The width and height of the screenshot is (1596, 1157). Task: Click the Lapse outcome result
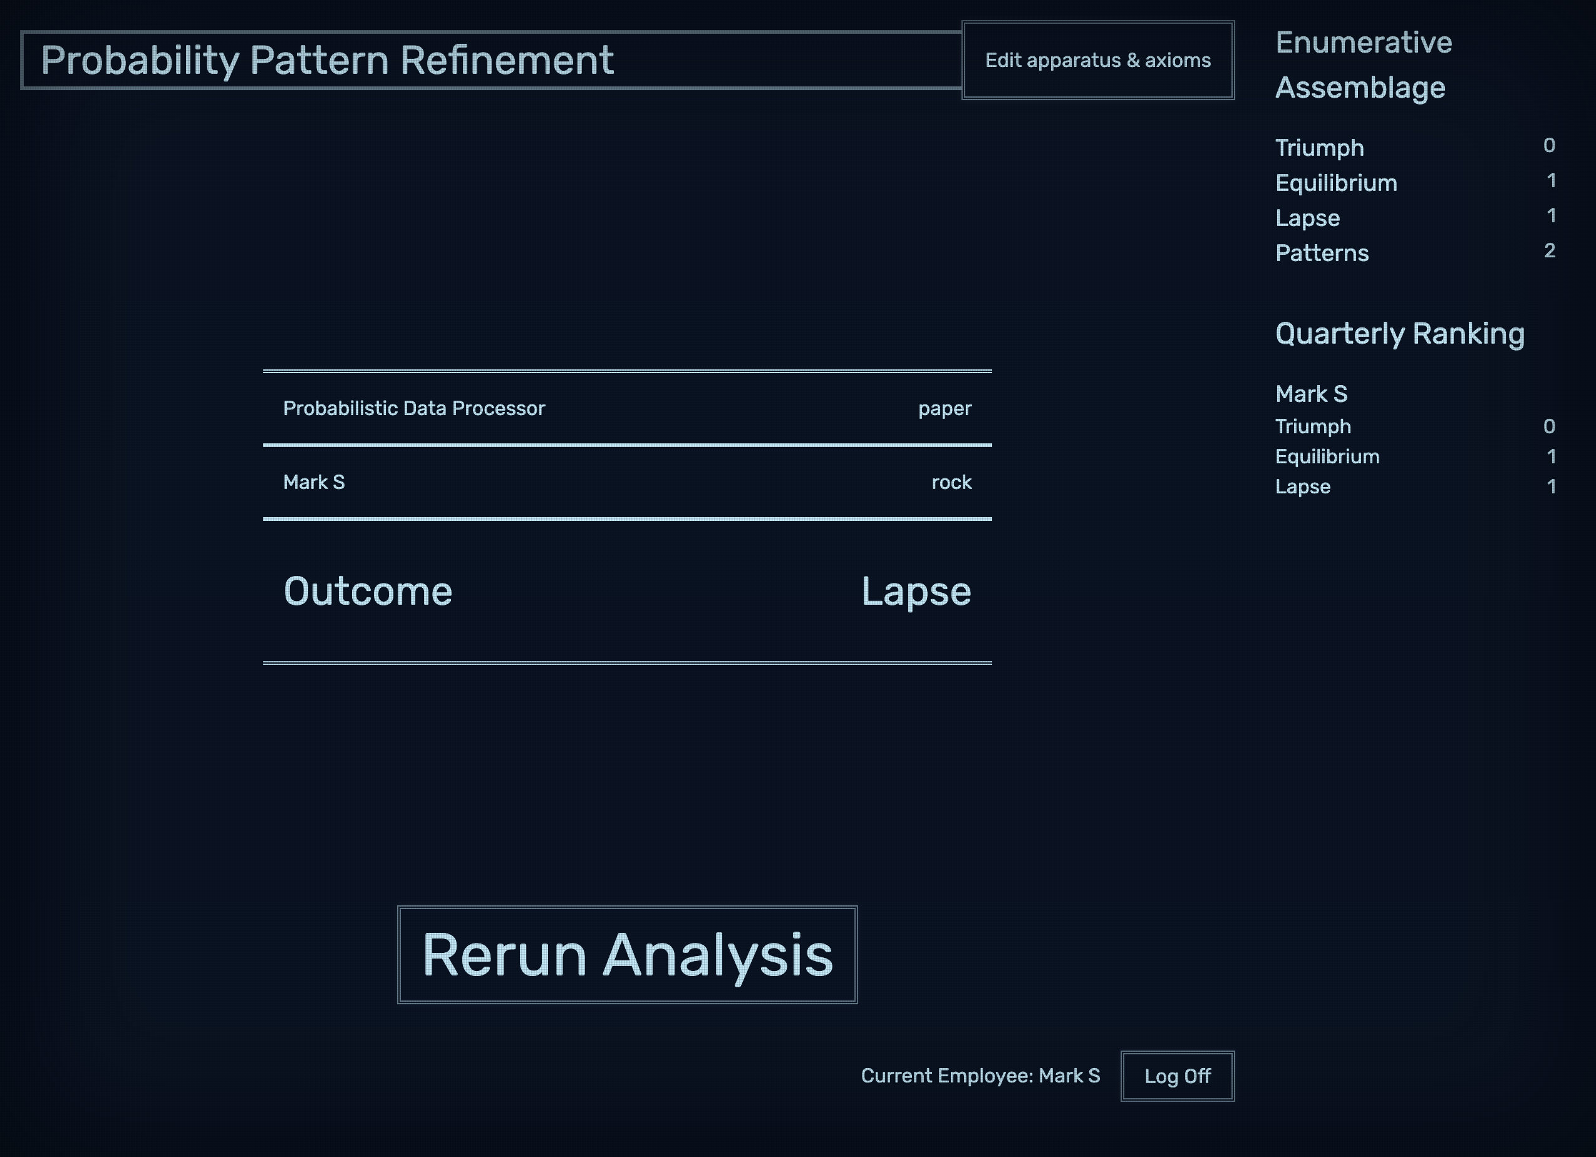916,591
